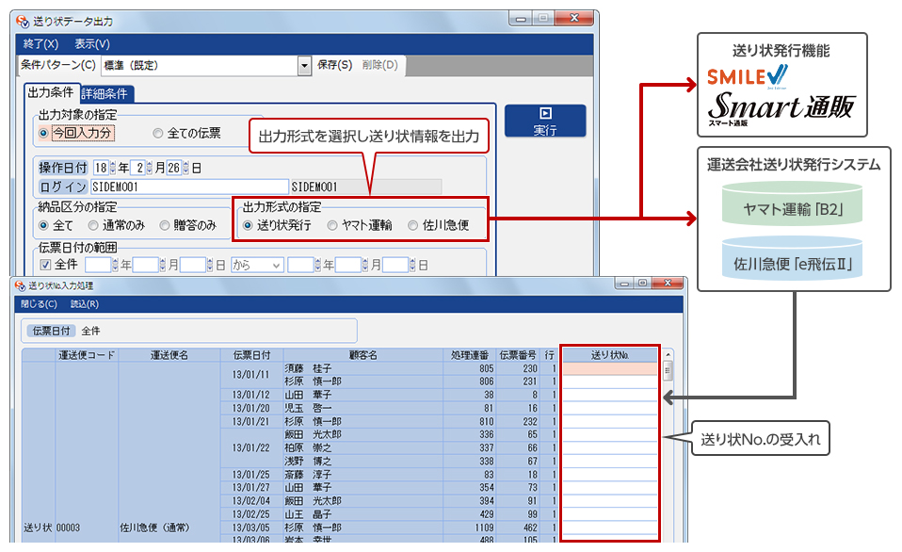Click the 操作日付 month spinner arrows

(150, 168)
